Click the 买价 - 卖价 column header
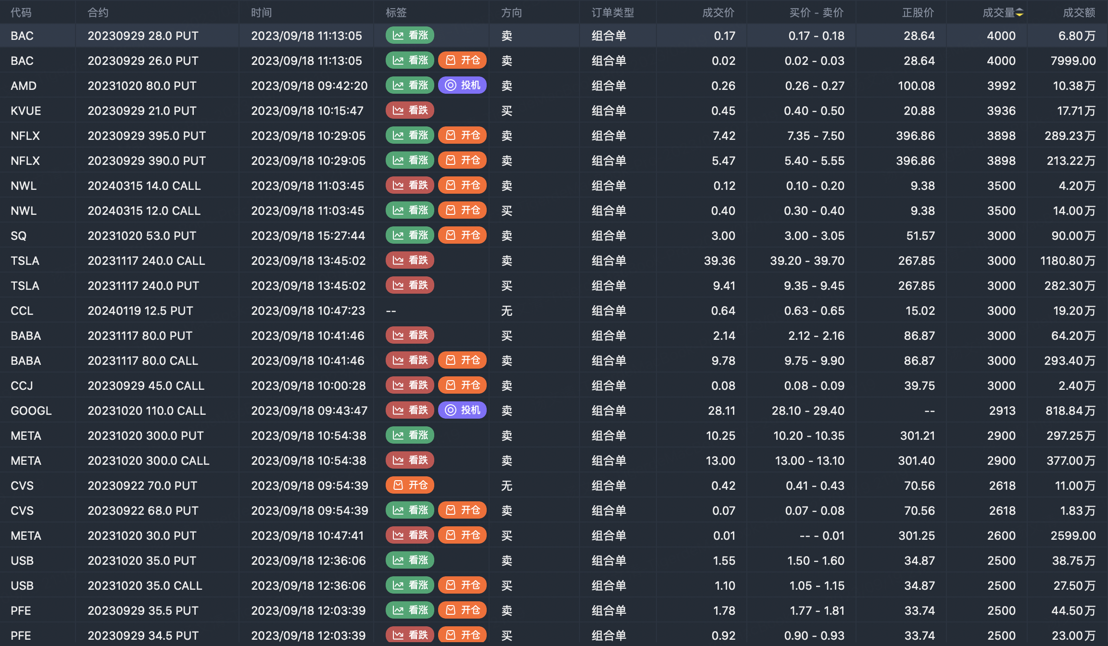The image size is (1108, 646). 816,12
